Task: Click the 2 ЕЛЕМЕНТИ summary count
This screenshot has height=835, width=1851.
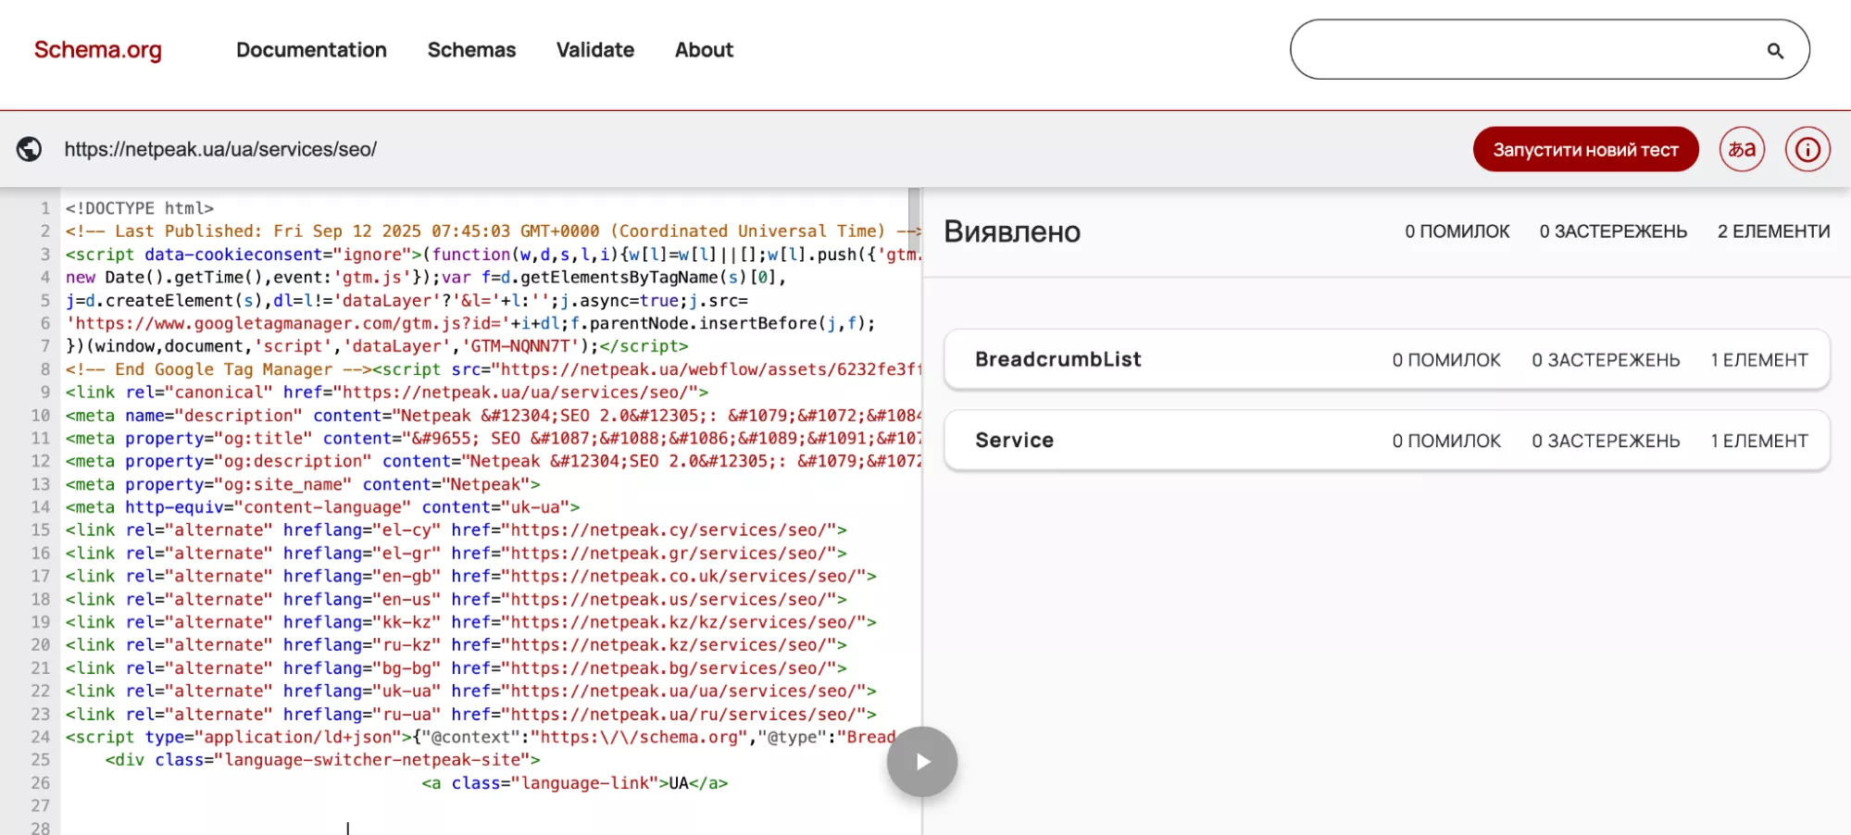Action: pos(1773,231)
